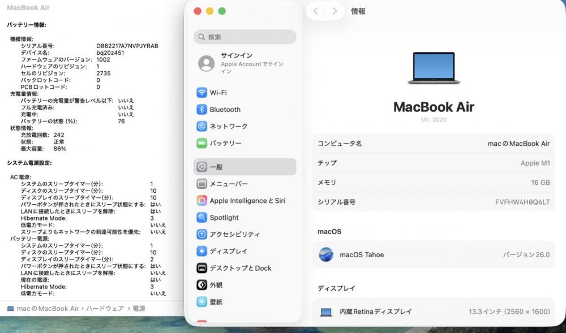566x333 pixels.
Task: Open サインイン with Apple Account
Action: (245, 63)
